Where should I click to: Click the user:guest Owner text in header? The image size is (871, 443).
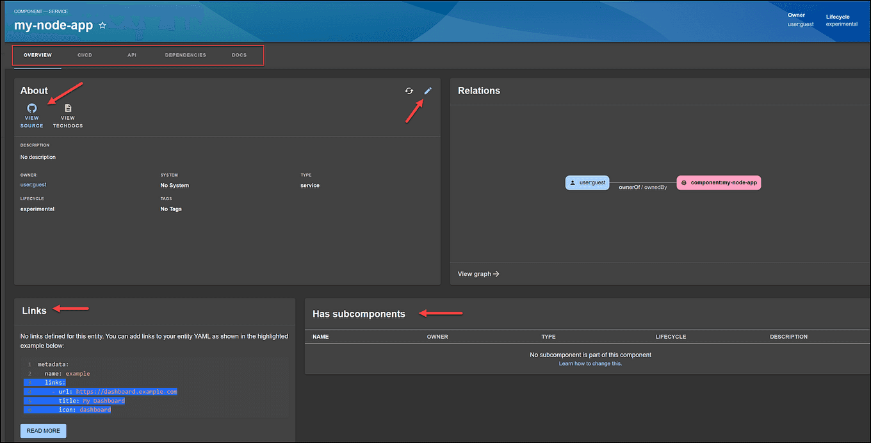(801, 24)
